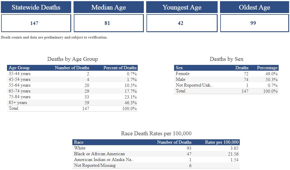Click the Deaths by Age Group title

72,59
